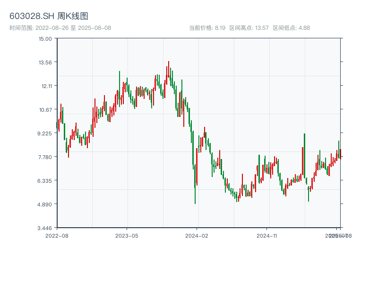This screenshot has height=284, width=378.
Task: Select the 2023-05 x-axis date label
Action: click(127, 235)
